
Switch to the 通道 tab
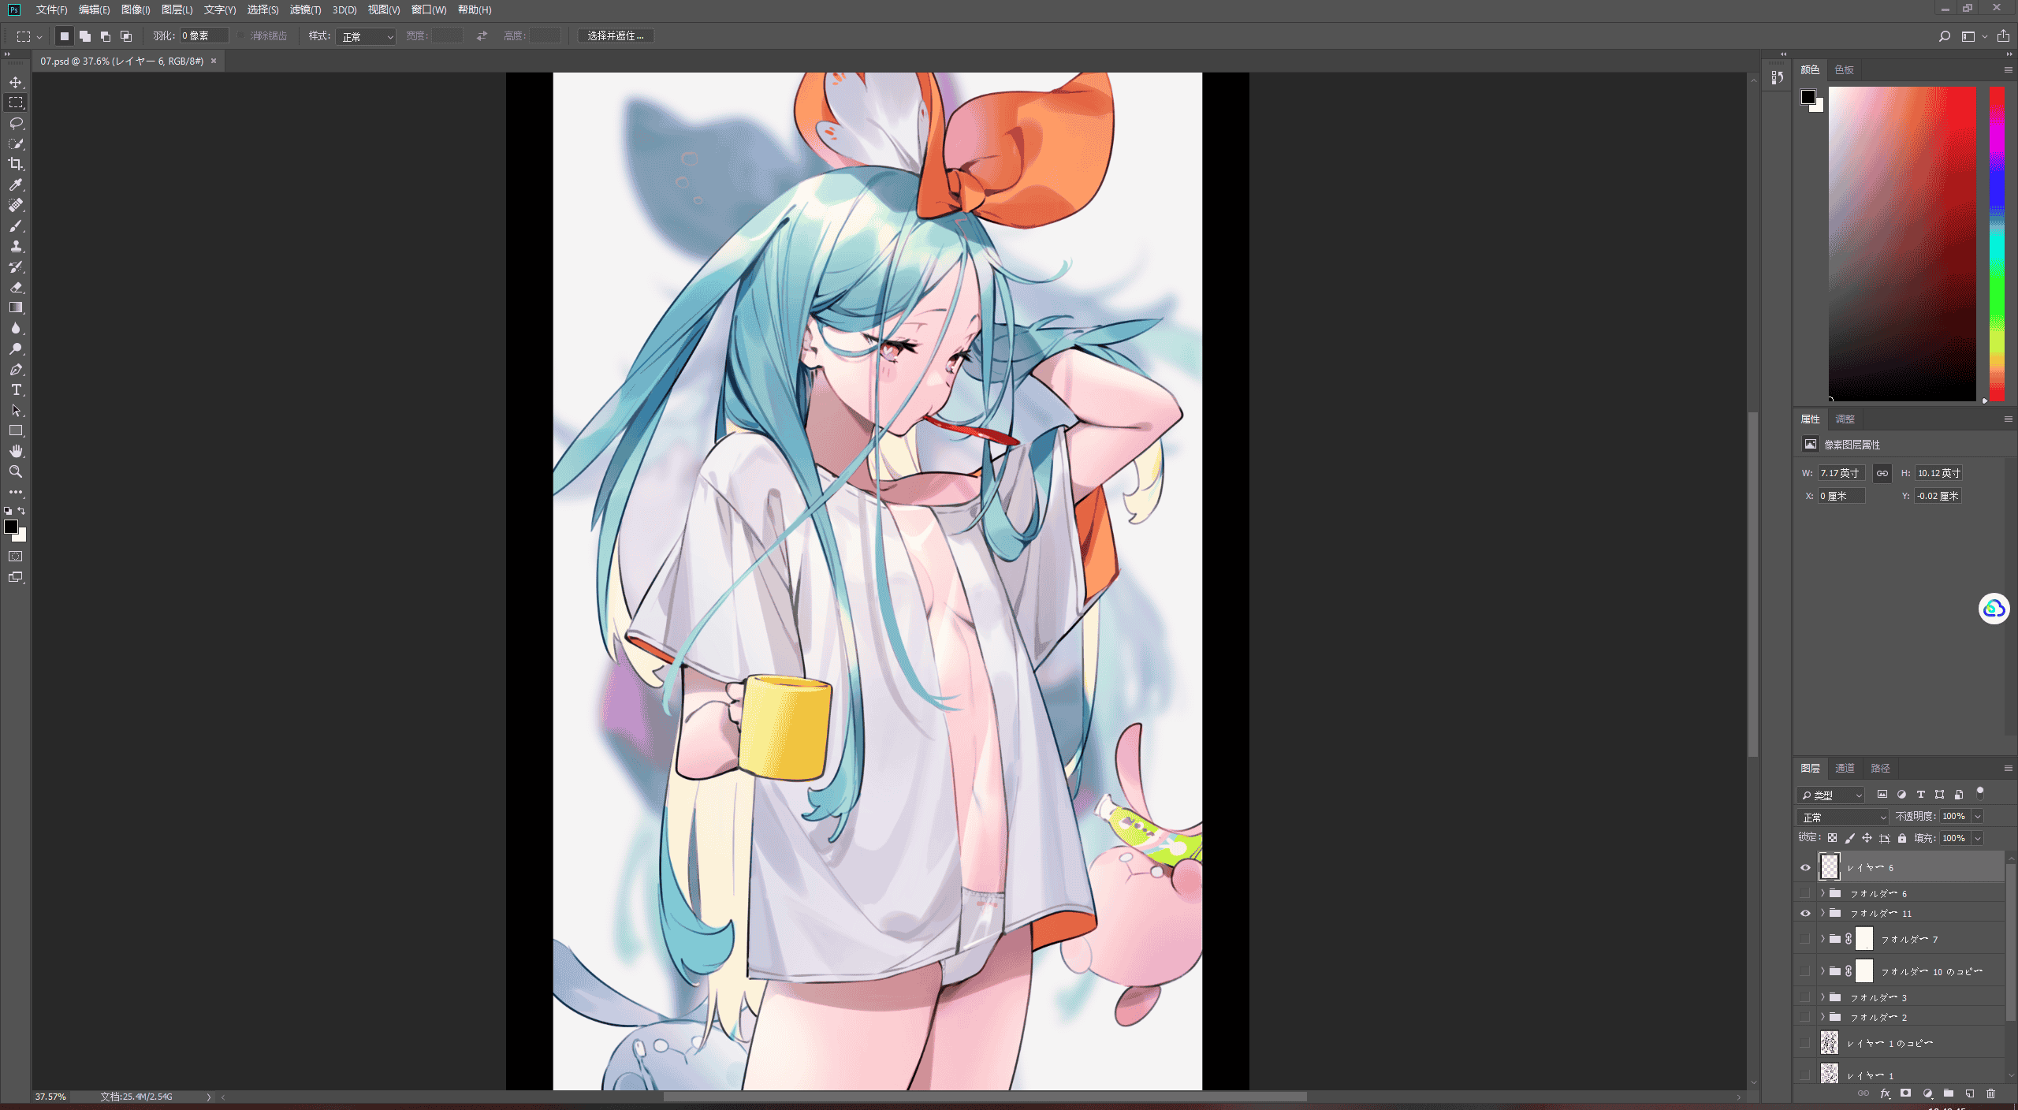coord(1845,768)
